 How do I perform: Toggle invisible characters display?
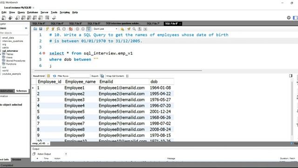point(140,29)
